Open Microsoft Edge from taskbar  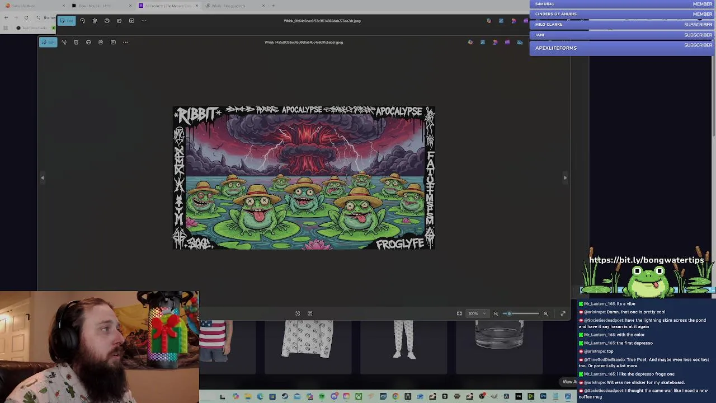[x=260, y=397]
